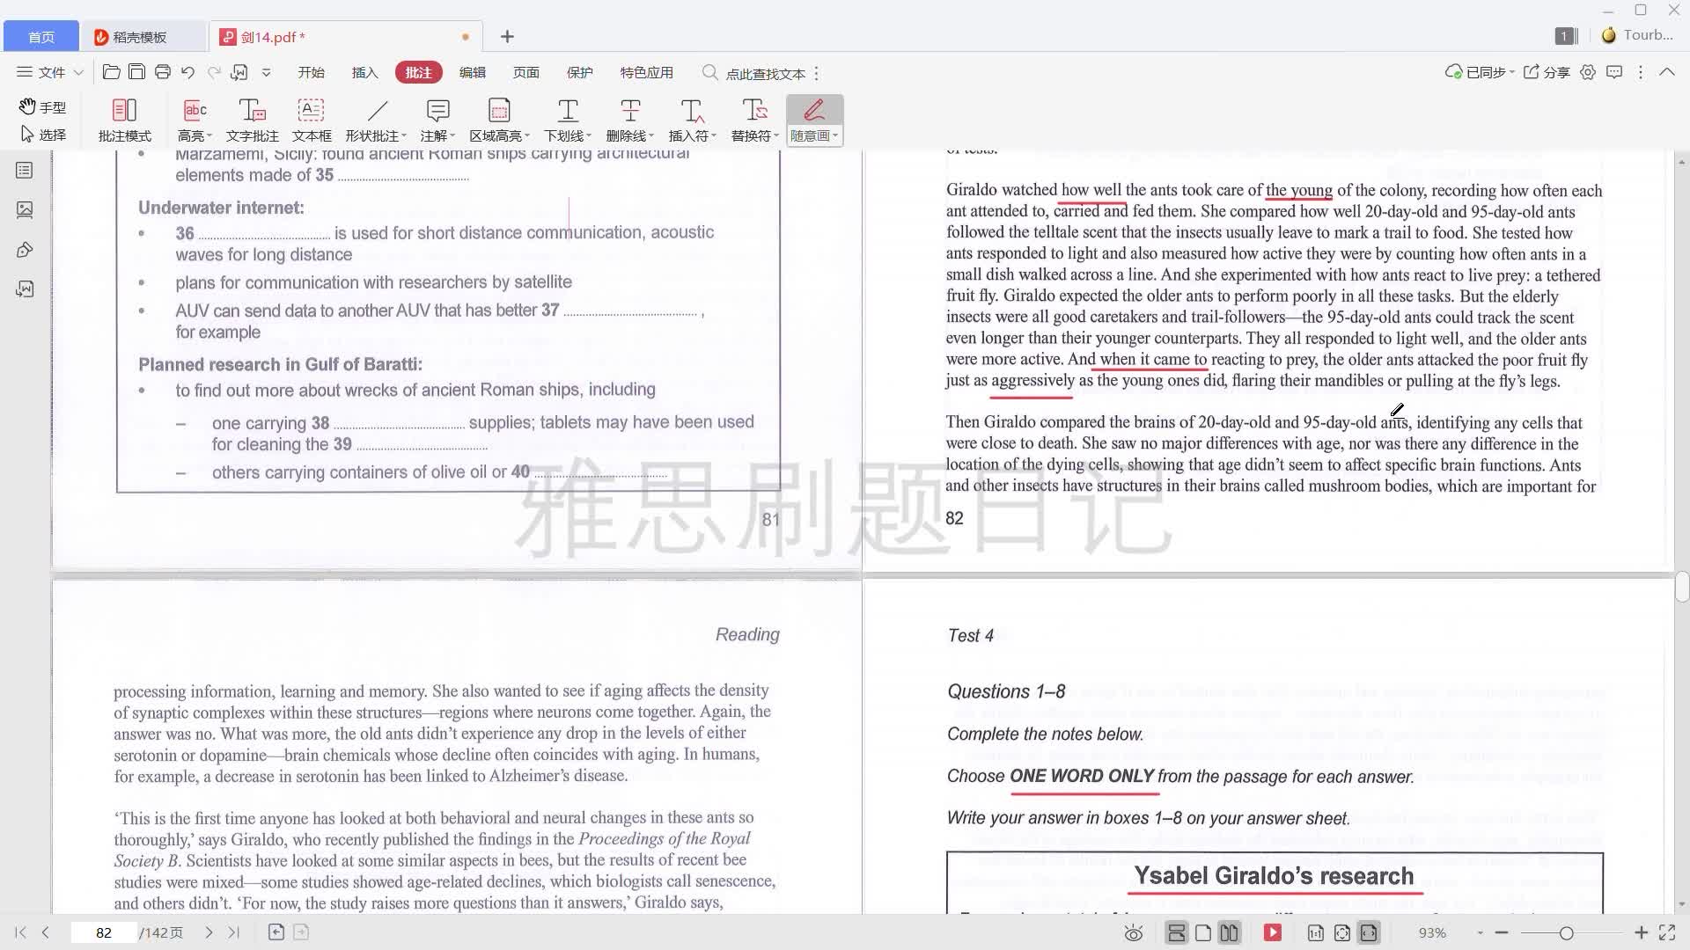Toggle 批注模式 annotation mode
The height and width of the screenshot is (950, 1690).
(124, 120)
